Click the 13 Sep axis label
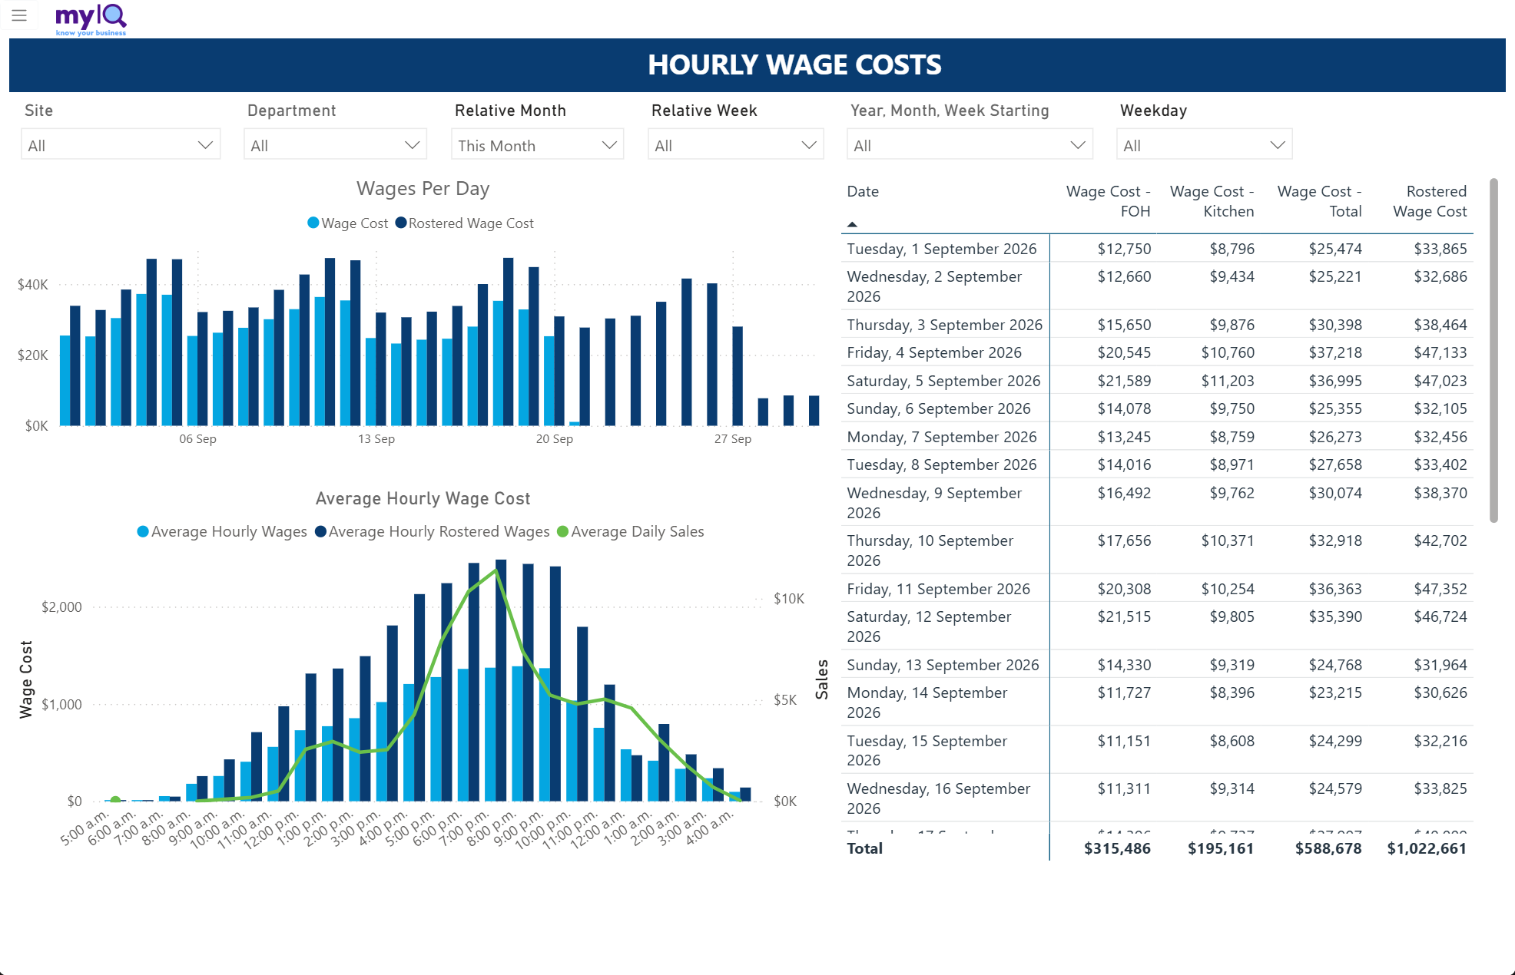This screenshot has width=1515, height=975. pos(376,438)
